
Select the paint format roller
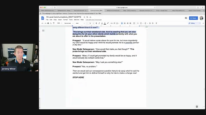[x=54, y=23]
